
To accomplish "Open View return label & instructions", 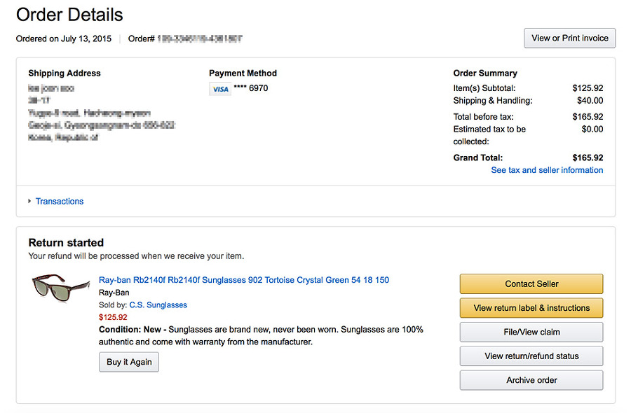I will coord(531,308).
